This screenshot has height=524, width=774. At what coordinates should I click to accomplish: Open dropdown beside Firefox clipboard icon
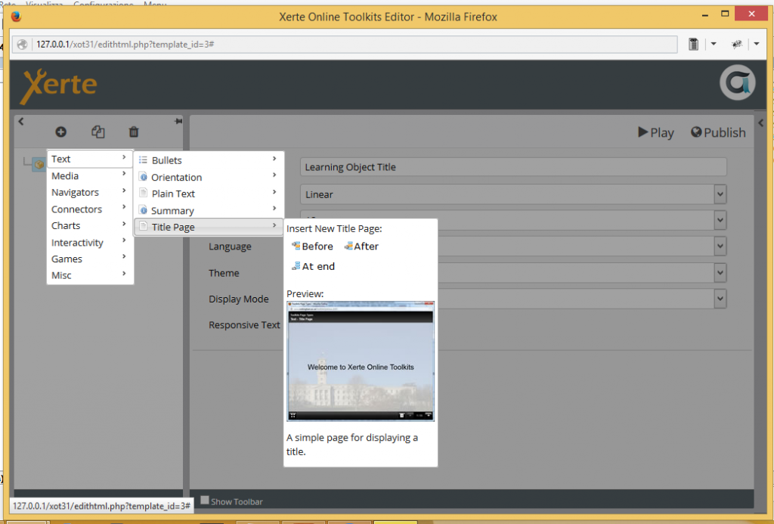click(714, 44)
